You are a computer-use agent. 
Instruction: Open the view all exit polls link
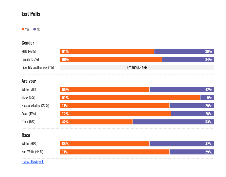point(33,162)
